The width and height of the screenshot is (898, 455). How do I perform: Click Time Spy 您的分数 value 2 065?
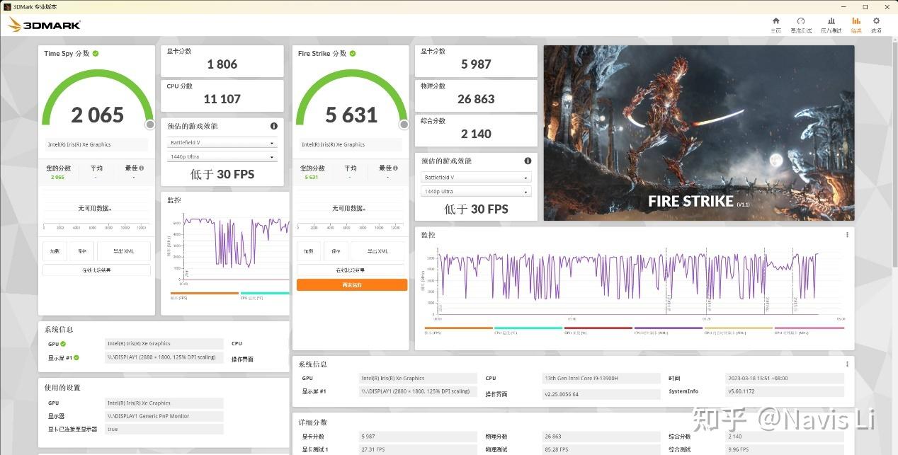click(x=57, y=178)
